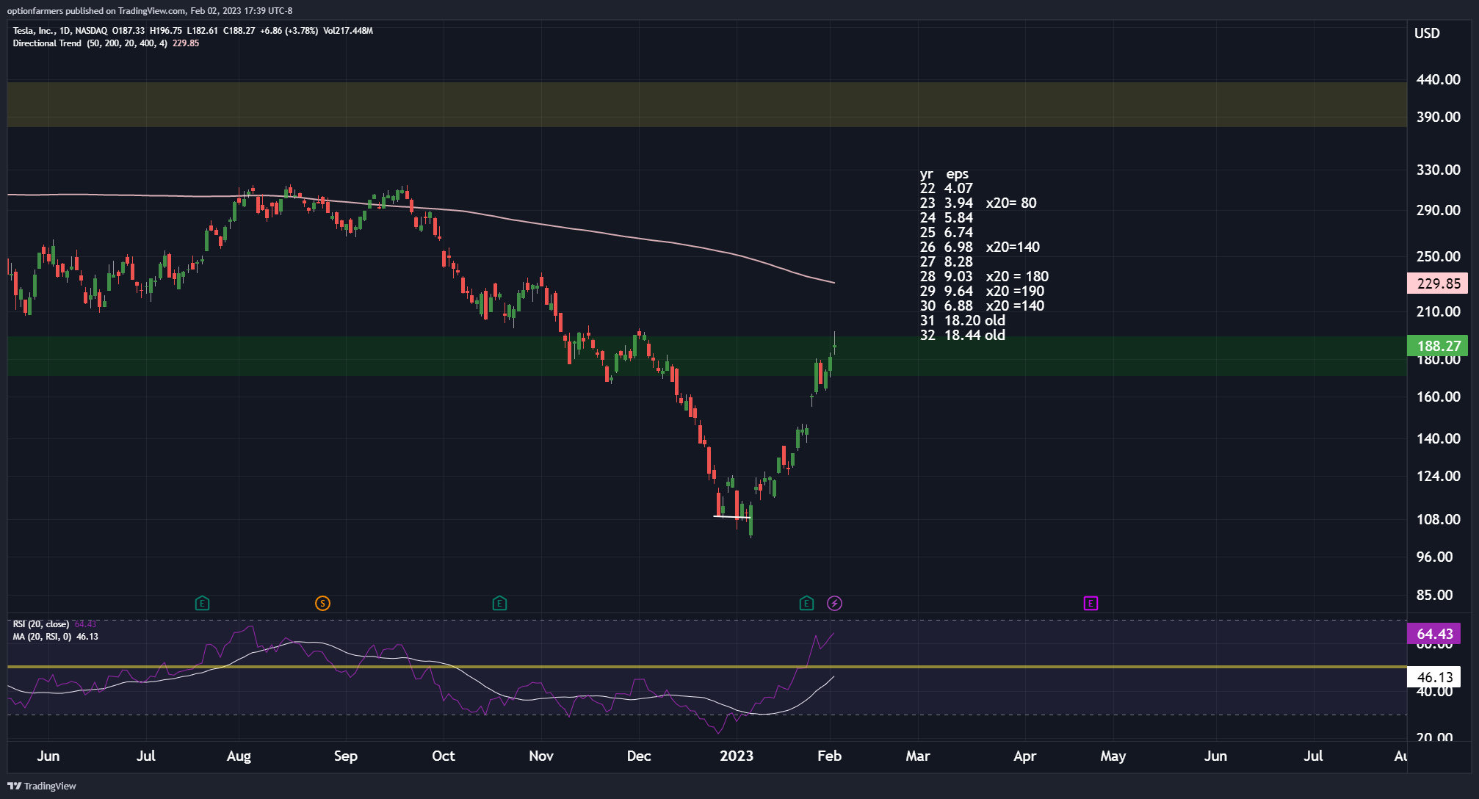Select the RSI (20, close) indicator legend
Screen dimensions: 1479x799
click(x=54, y=624)
